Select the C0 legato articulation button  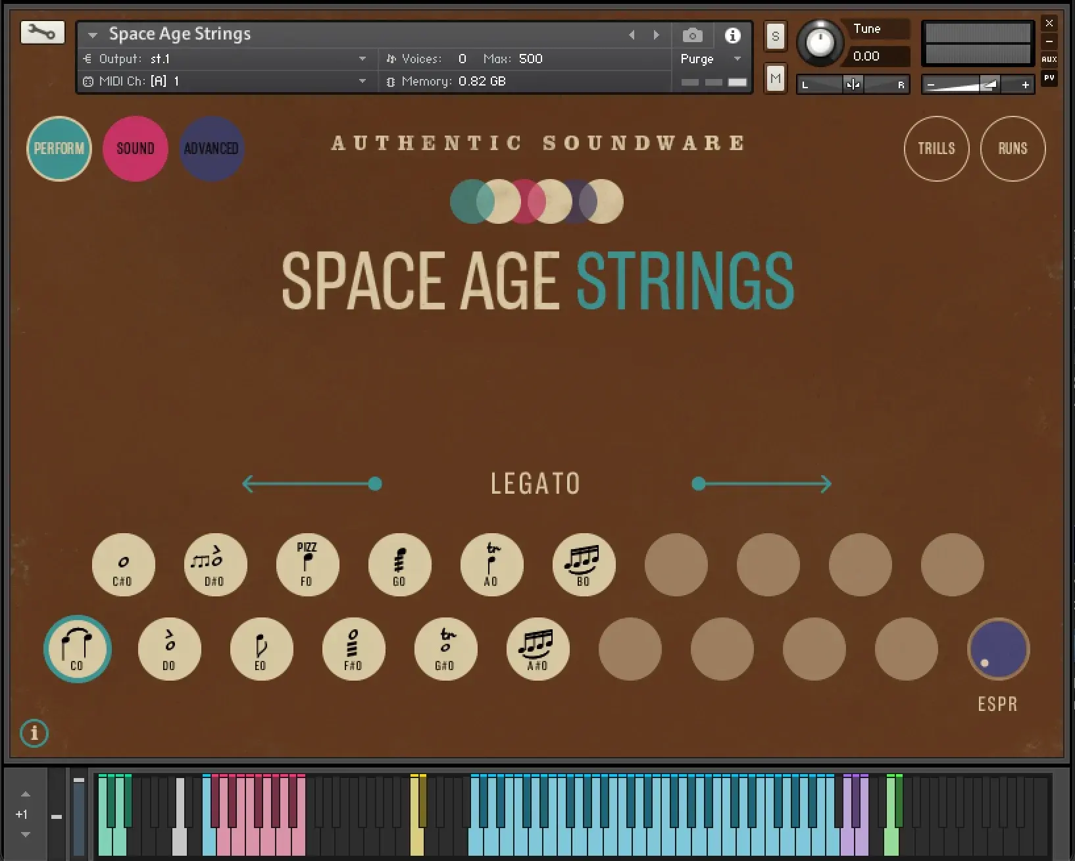(x=78, y=649)
